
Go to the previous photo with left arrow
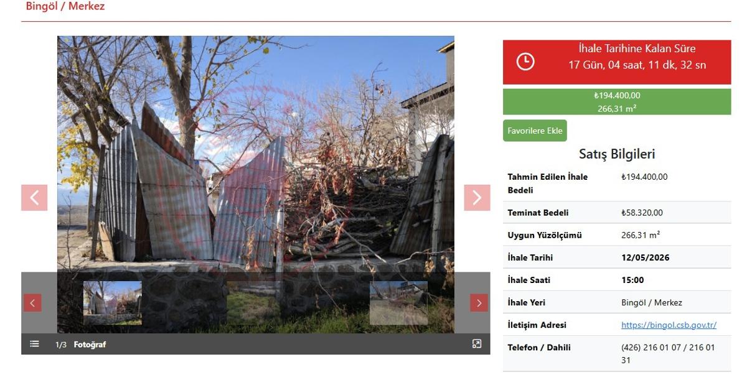[x=34, y=198]
